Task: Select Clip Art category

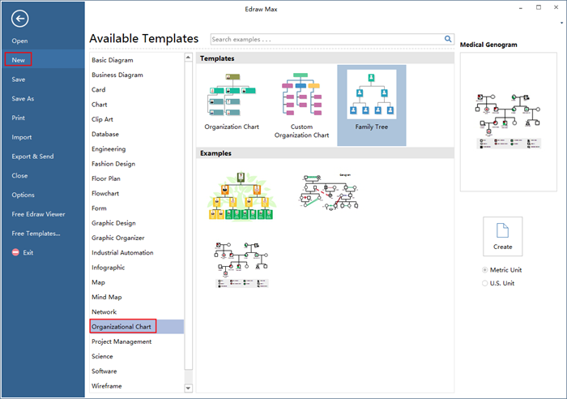Action: [x=102, y=119]
